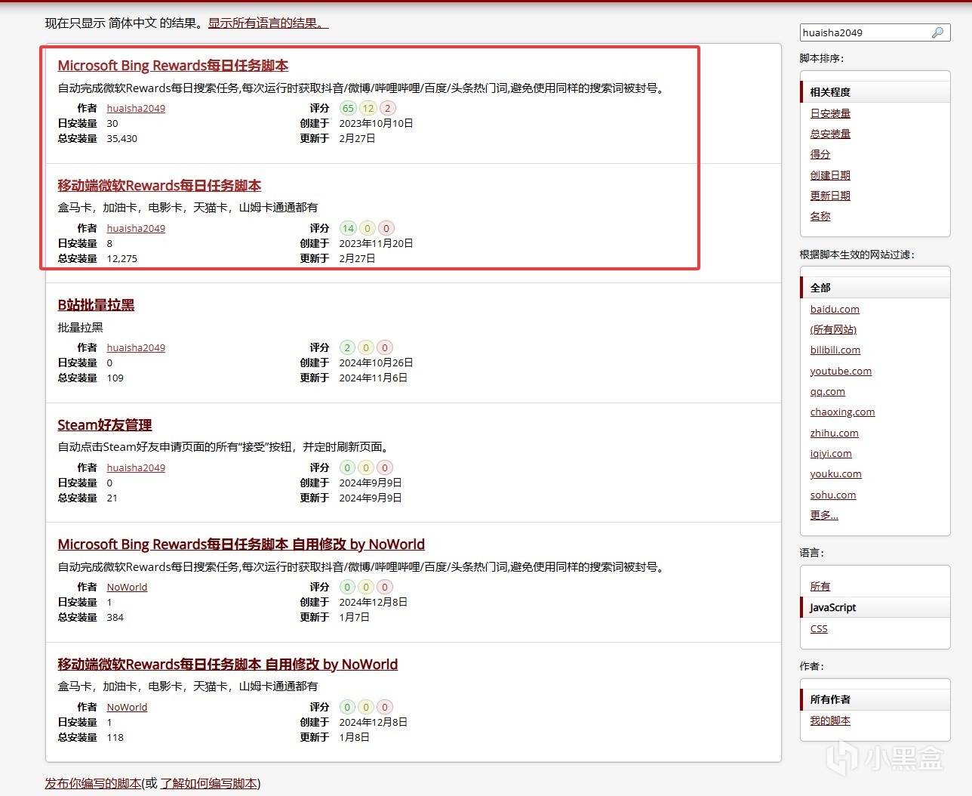Filter by (所有网站) scripts

click(833, 329)
